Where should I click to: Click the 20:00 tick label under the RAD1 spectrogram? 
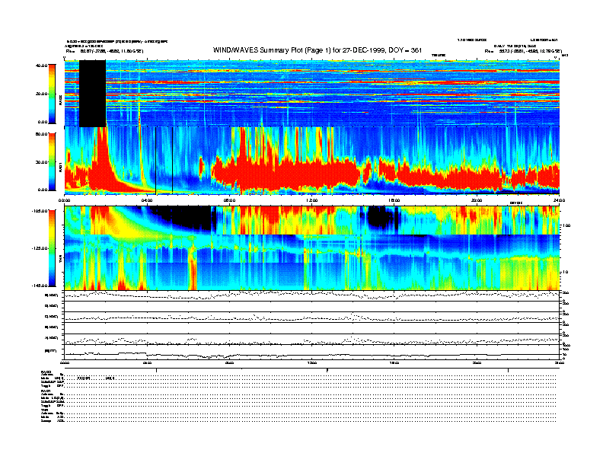(477, 200)
